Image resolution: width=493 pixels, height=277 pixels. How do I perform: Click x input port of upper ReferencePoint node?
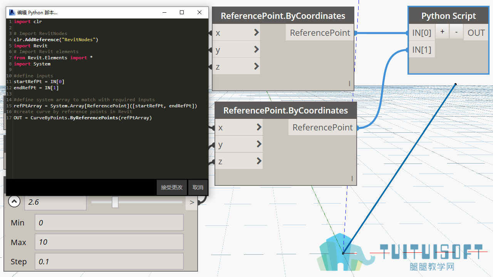pos(236,33)
